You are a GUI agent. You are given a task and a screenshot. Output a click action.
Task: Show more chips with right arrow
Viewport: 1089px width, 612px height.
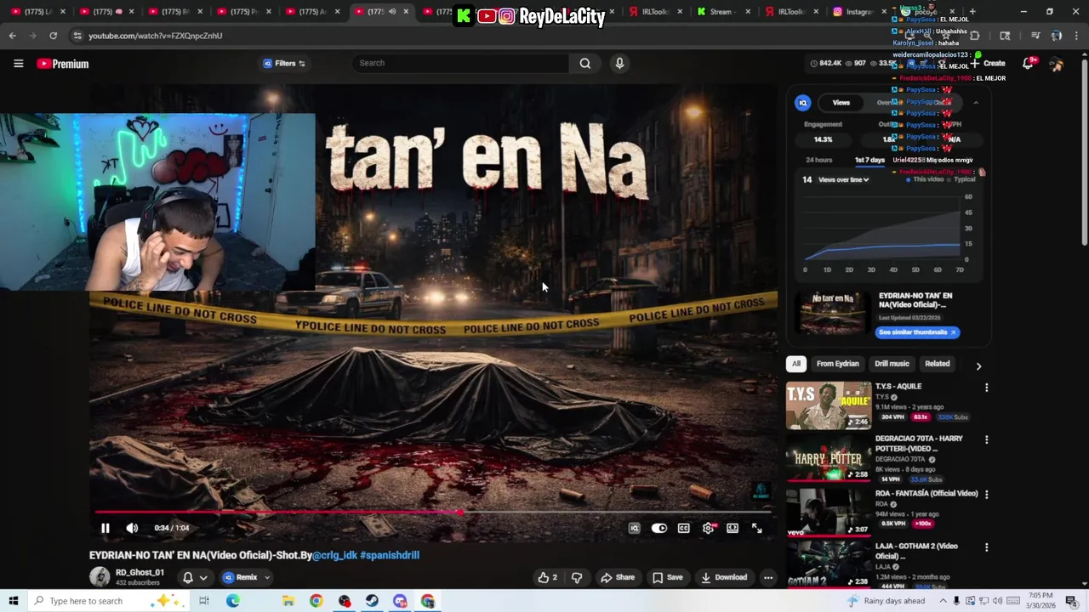click(x=978, y=365)
